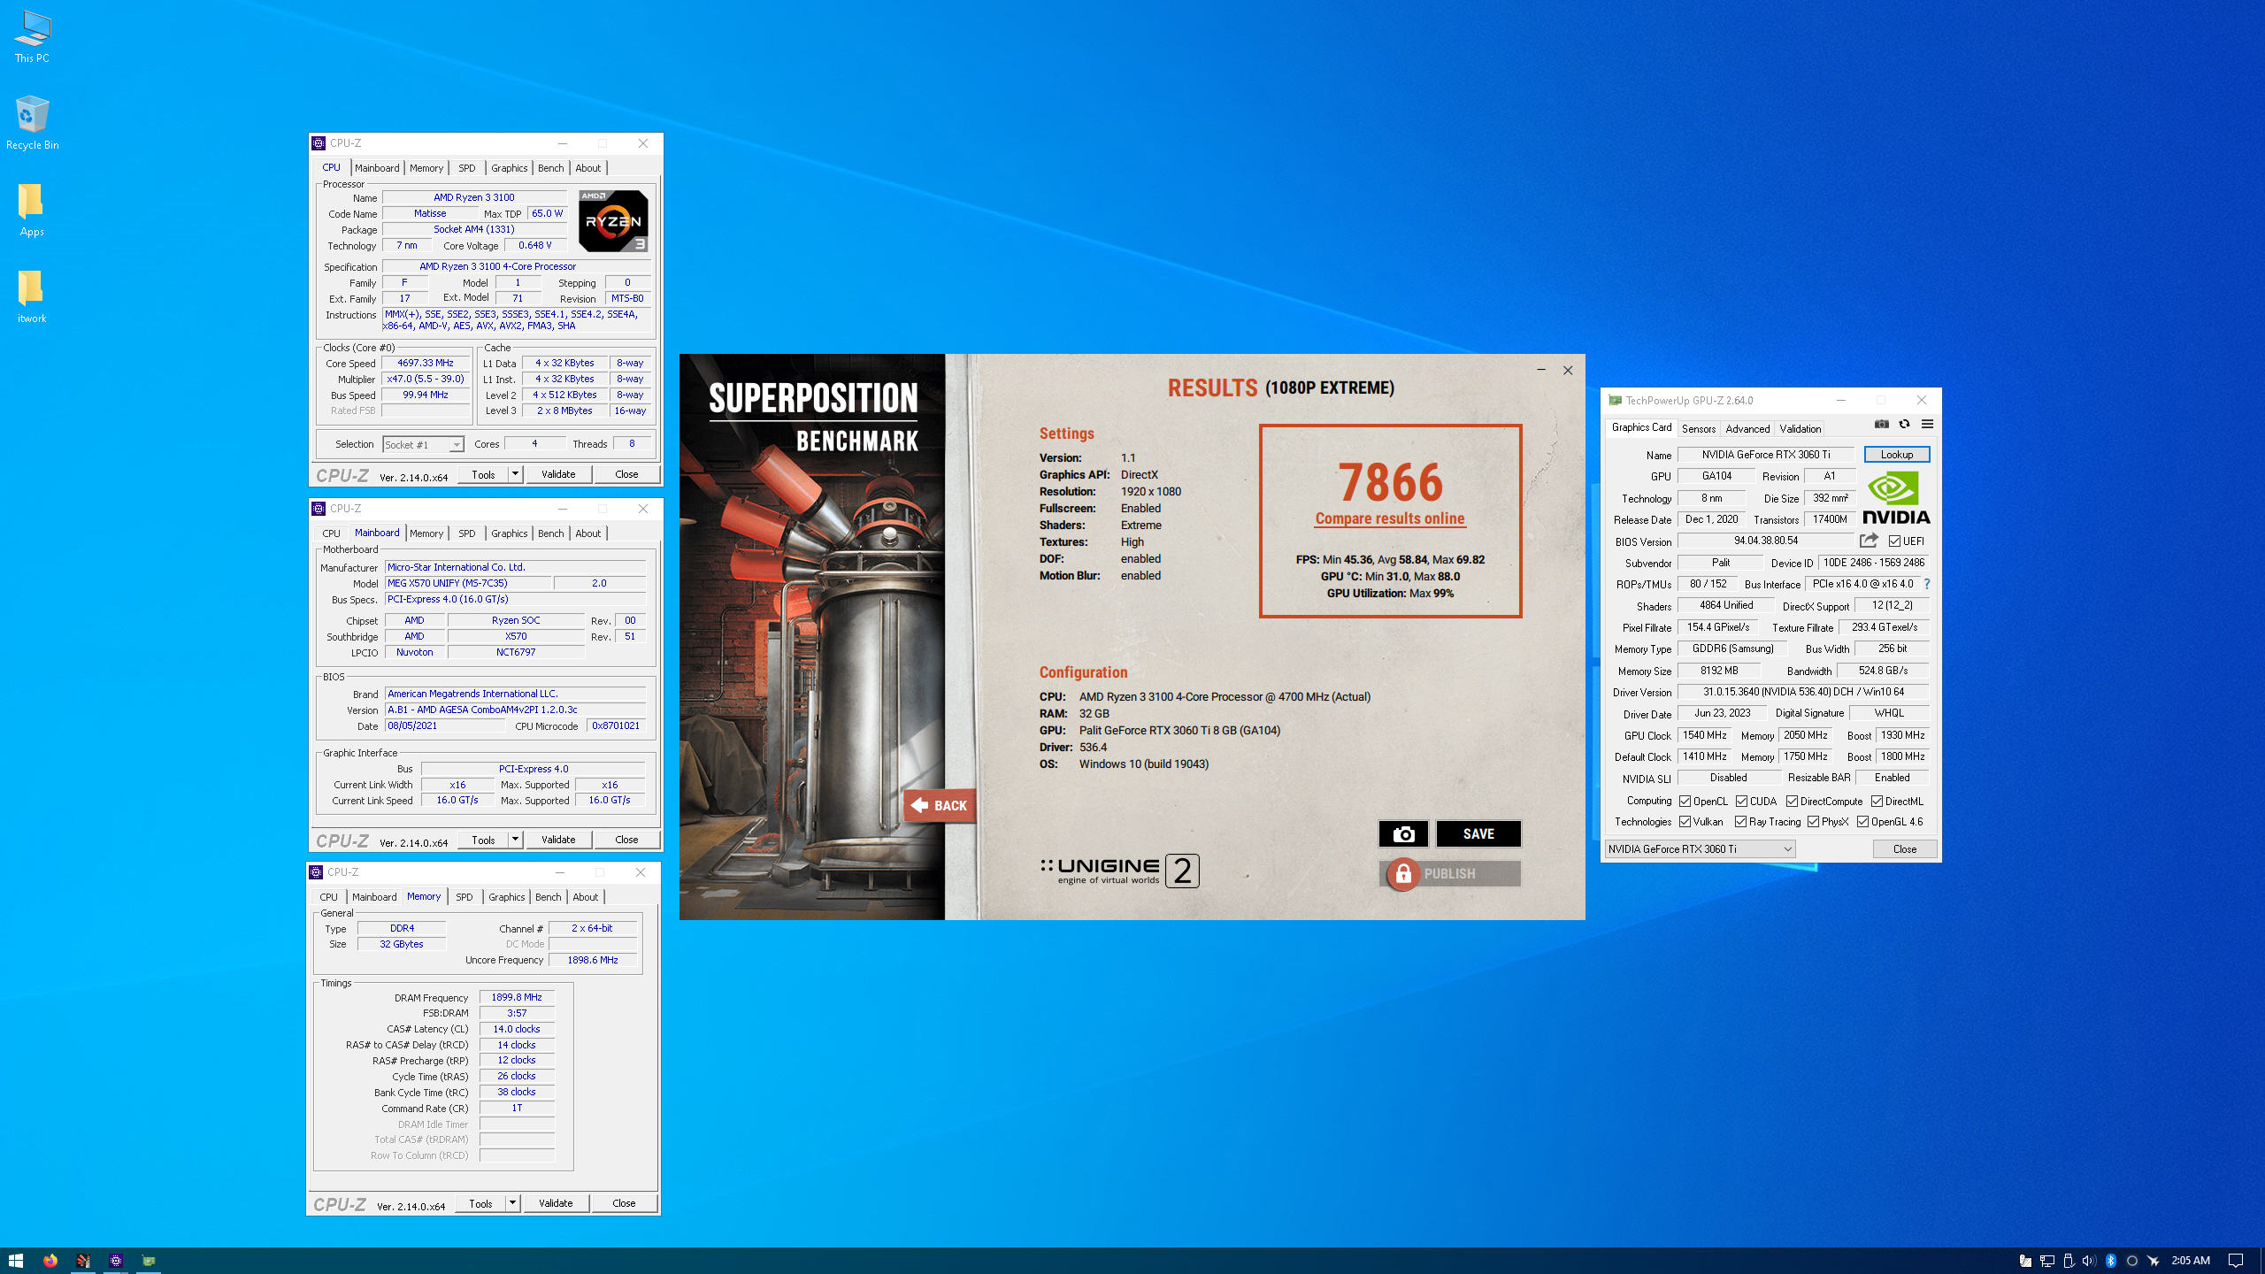The image size is (2265, 1274).
Task: Click SAVE button in Superposition results
Action: pyautogui.click(x=1478, y=833)
